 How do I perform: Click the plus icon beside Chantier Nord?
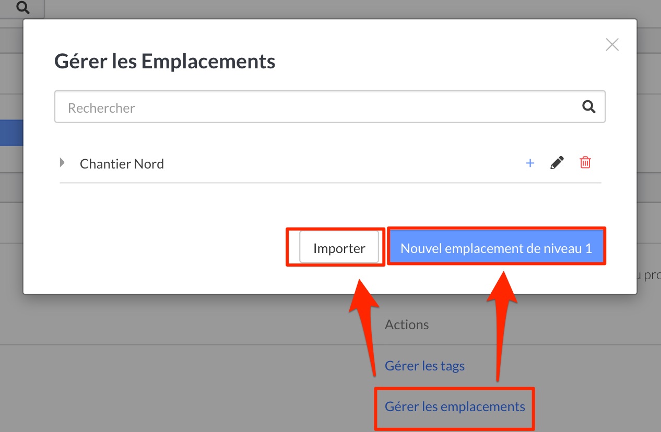point(530,163)
